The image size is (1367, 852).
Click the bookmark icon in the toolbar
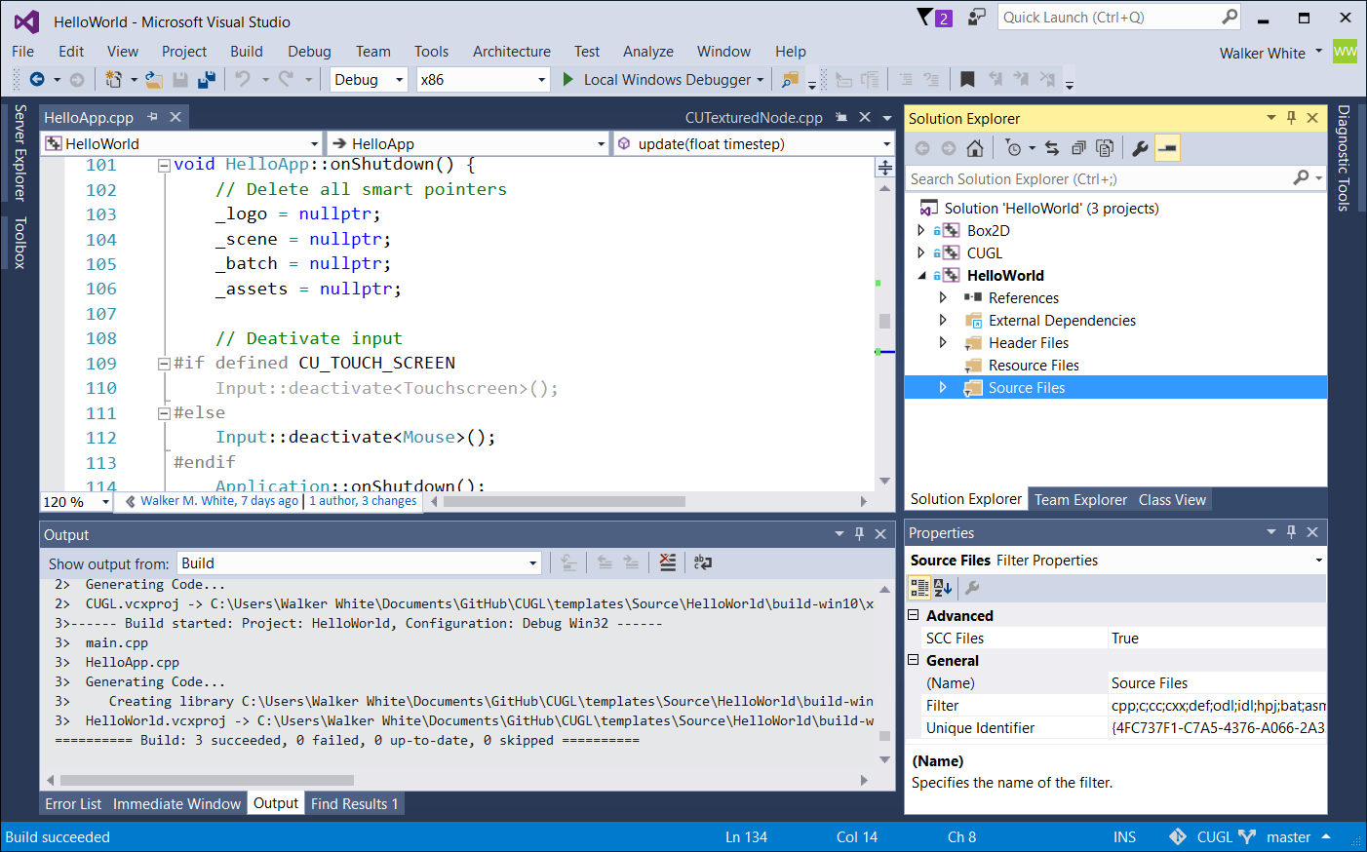pos(967,80)
